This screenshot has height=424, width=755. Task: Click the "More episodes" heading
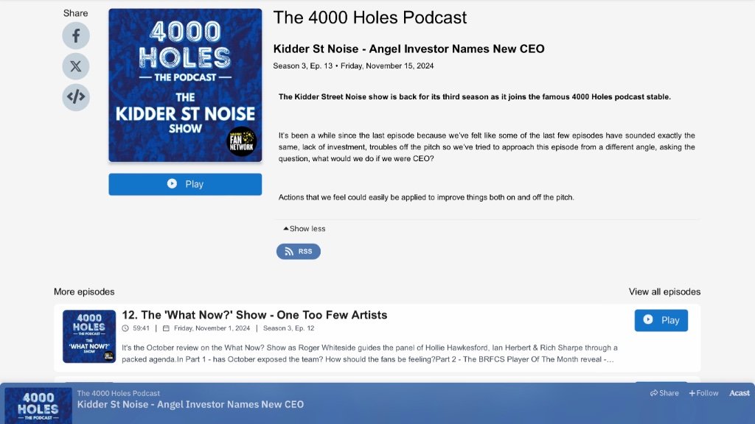tap(84, 291)
